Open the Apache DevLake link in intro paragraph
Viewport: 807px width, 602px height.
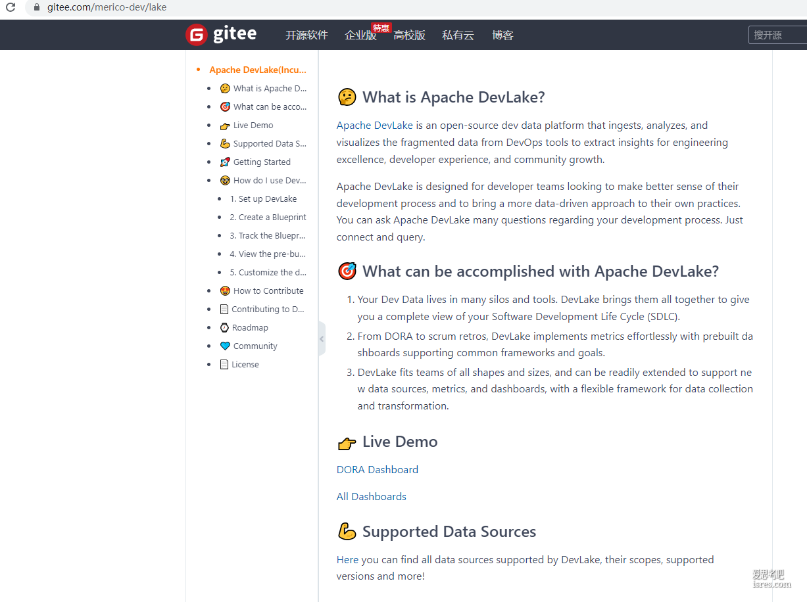click(375, 126)
